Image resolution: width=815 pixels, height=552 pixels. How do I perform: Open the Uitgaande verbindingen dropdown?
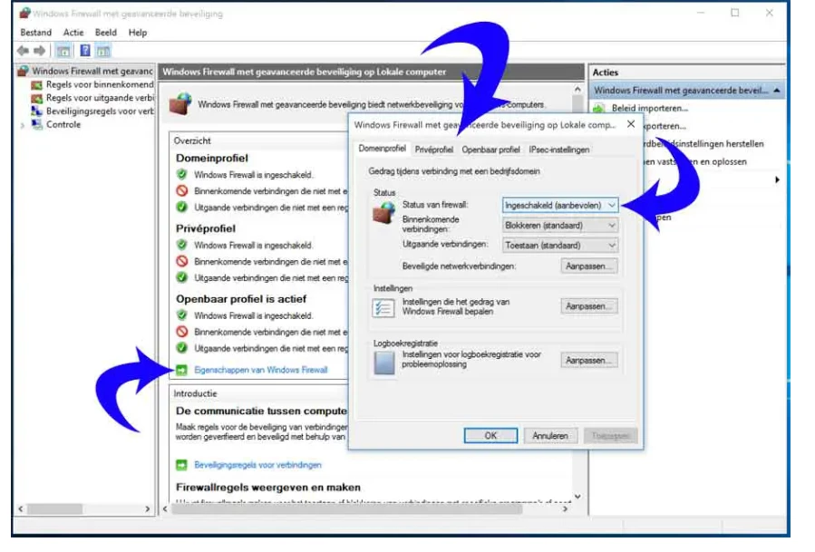coord(560,246)
